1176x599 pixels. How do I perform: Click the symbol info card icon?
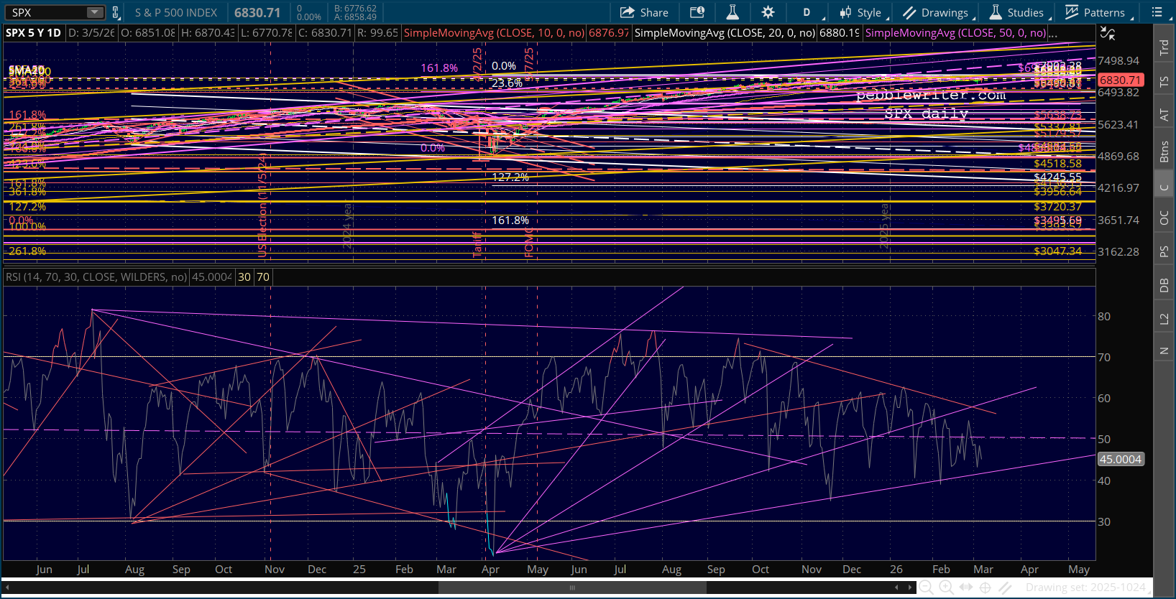[x=697, y=12]
